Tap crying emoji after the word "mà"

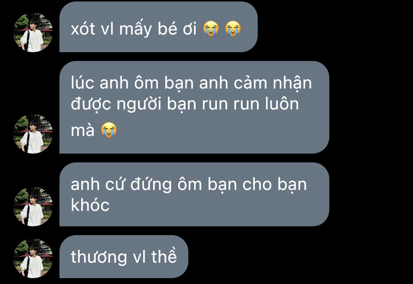(x=109, y=130)
